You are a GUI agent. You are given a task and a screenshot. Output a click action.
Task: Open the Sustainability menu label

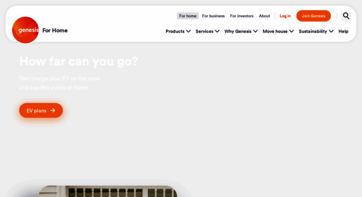coord(313,31)
